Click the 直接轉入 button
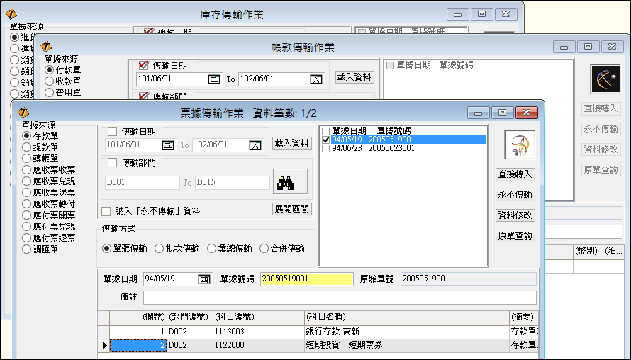This screenshot has height=360, width=631. [x=515, y=174]
